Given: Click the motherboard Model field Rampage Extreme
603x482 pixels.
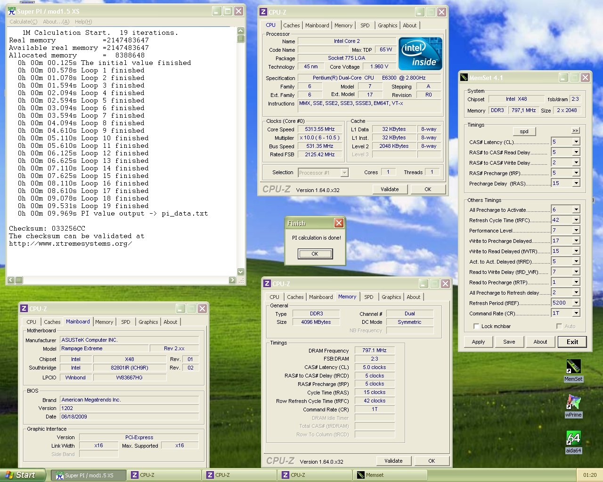Looking at the screenshot, I should pyautogui.click(x=105, y=349).
